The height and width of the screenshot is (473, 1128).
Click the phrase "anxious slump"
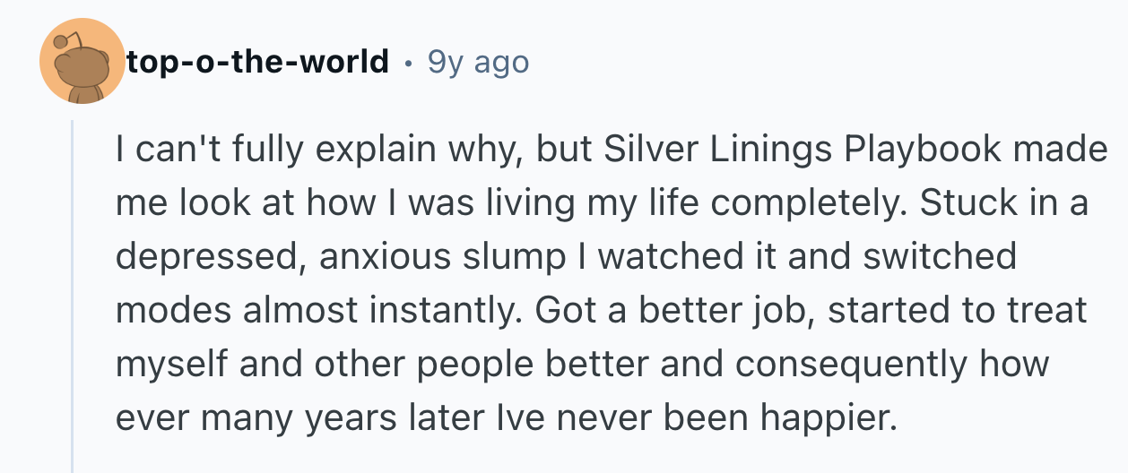[x=435, y=257]
